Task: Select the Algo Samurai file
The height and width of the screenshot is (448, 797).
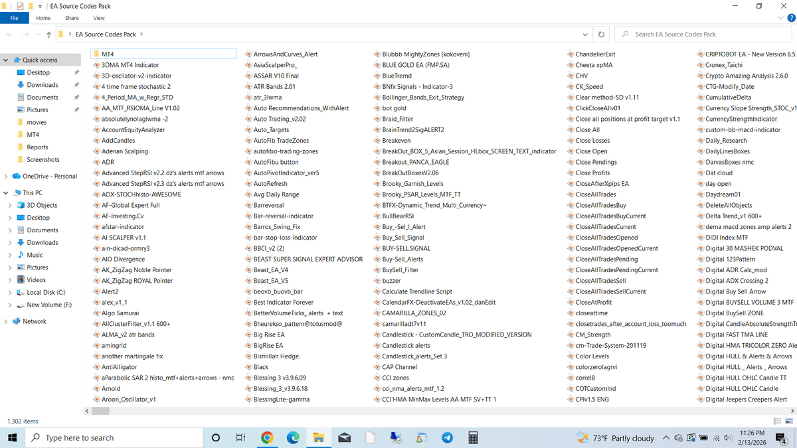Action: [x=115, y=313]
